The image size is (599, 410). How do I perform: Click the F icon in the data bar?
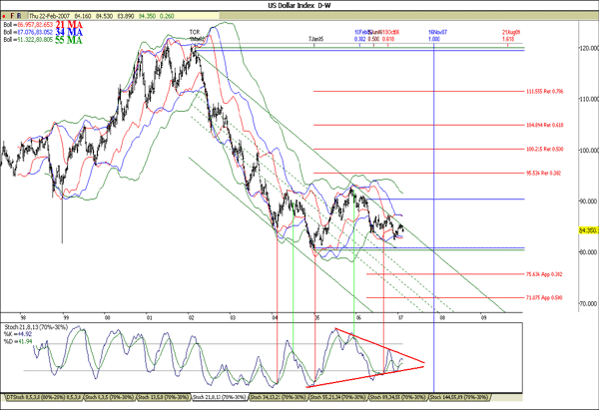(12, 16)
